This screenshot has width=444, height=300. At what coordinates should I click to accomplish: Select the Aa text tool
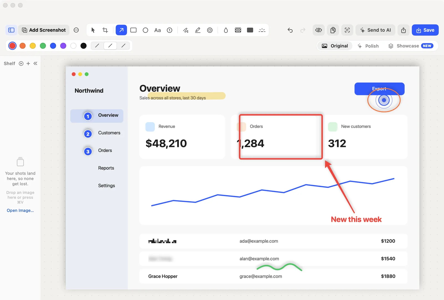[158, 30]
